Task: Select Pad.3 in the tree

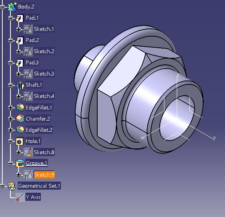Action: point(32,62)
